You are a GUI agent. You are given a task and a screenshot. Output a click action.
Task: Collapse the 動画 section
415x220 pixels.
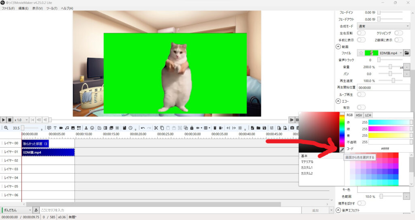(x=338, y=47)
